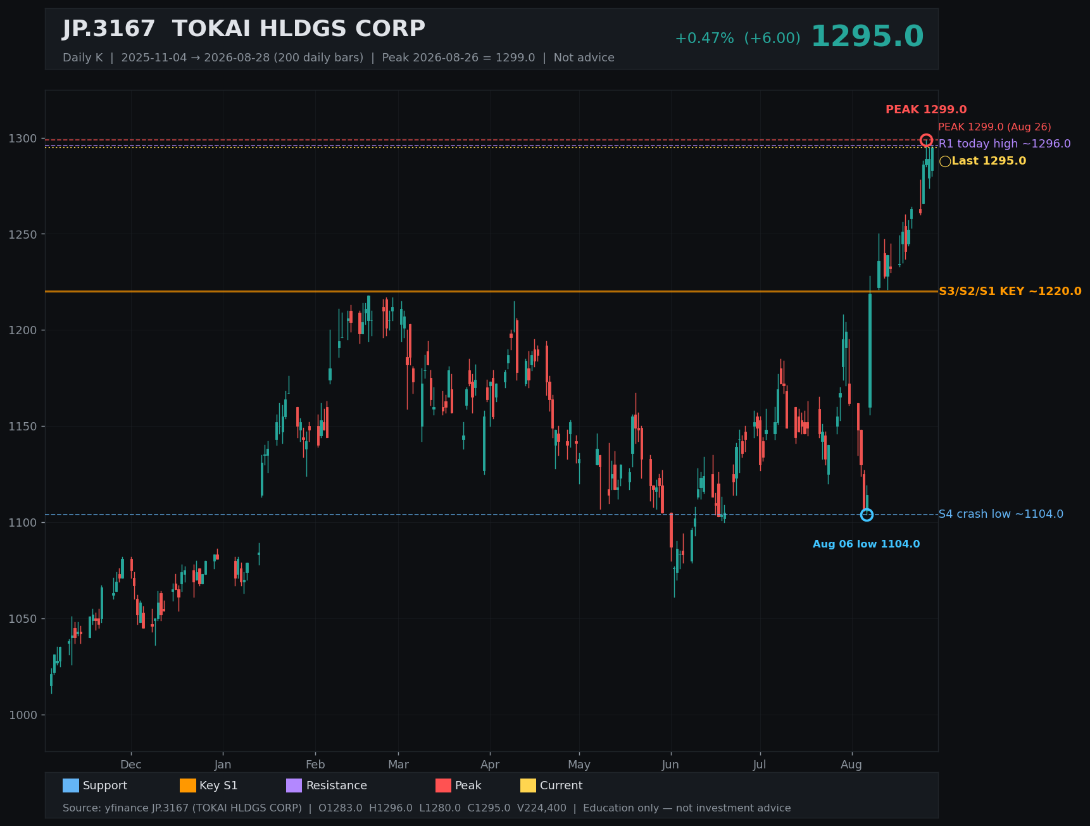Click the 'Aug 06 low 1104.0' annotation
This screenshot has width=1090, height=826.
click(867, 544)
